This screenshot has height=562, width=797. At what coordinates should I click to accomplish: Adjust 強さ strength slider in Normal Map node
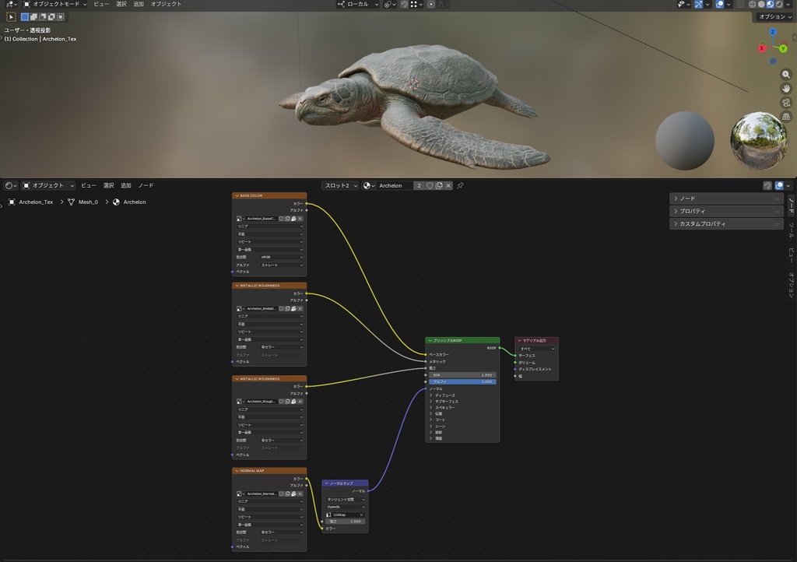345,522
